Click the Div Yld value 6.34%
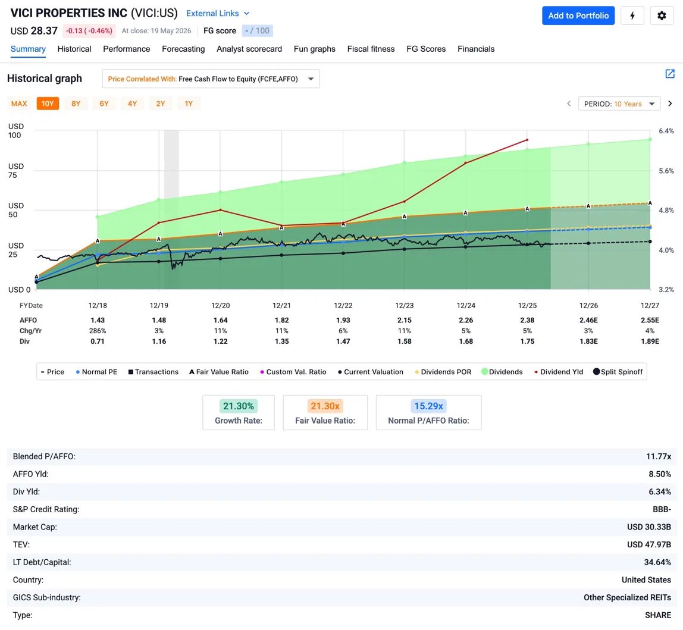Image resolution: width=683 pixels, height=630 pixels. (x=659, y=492)
